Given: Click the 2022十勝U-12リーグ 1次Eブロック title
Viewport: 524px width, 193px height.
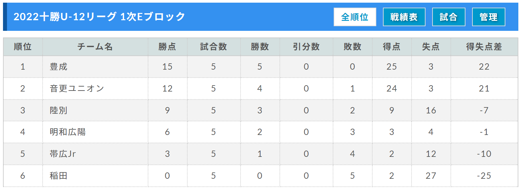Looking at the screenshot, I should coord(99,17).
